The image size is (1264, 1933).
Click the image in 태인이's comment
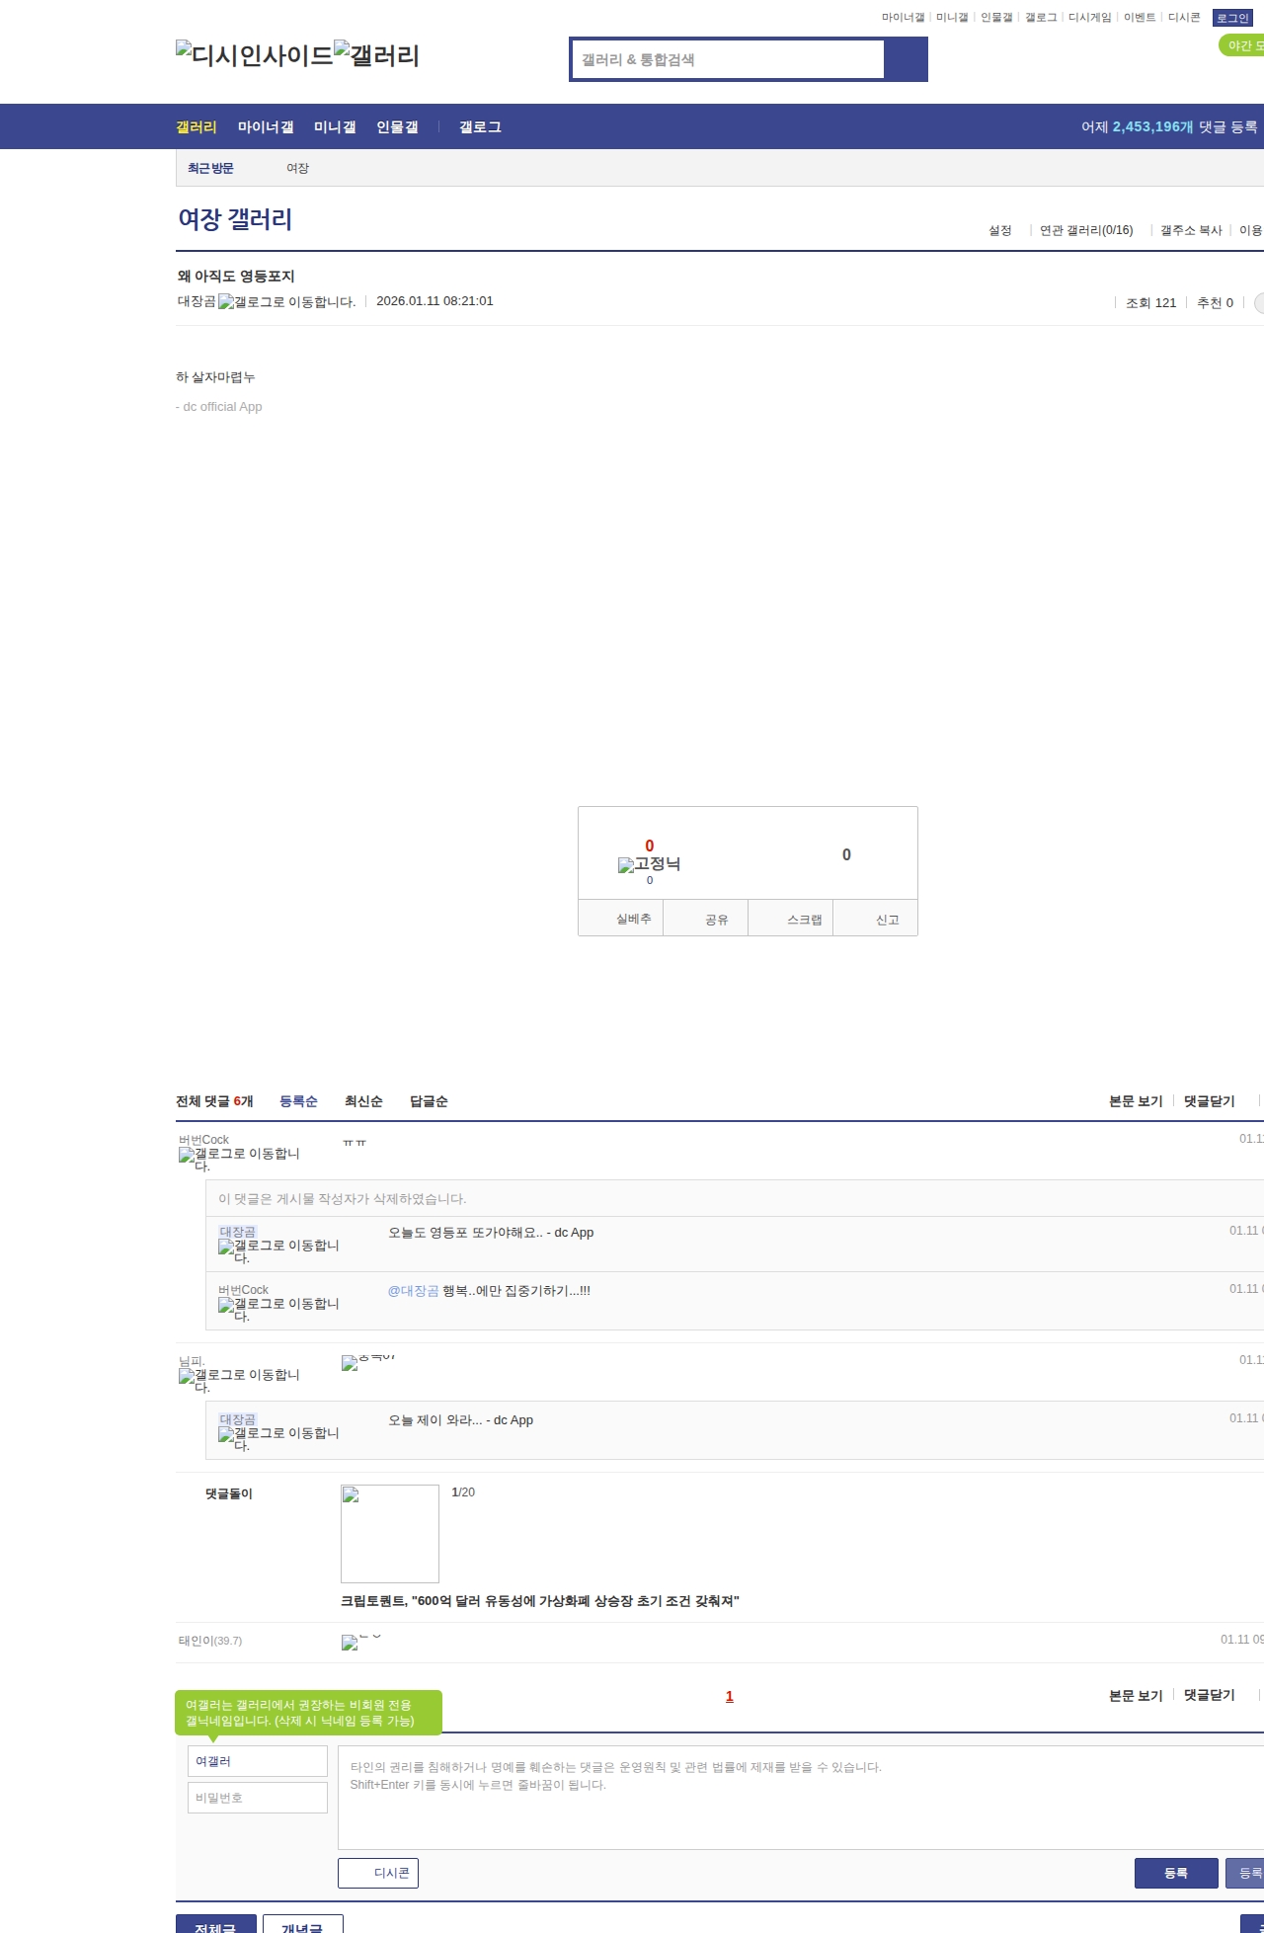[350, 1643]
